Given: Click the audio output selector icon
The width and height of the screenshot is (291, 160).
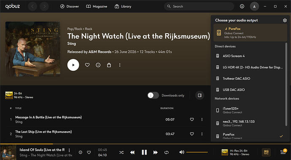Looking at the screenshot, I should (266, 152).
